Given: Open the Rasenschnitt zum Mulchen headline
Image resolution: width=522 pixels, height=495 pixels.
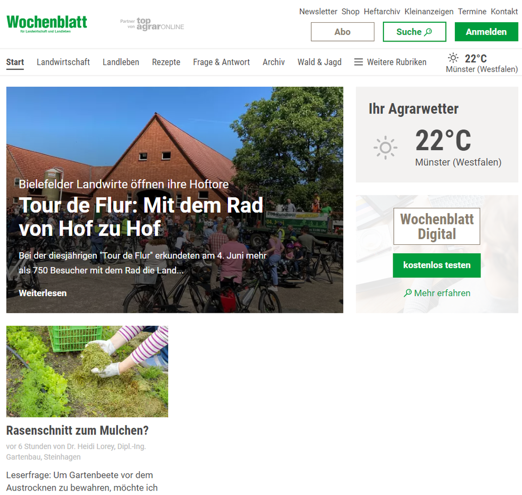Looking at the screenshot, I should pyautogui.click(x=77, y=430).
